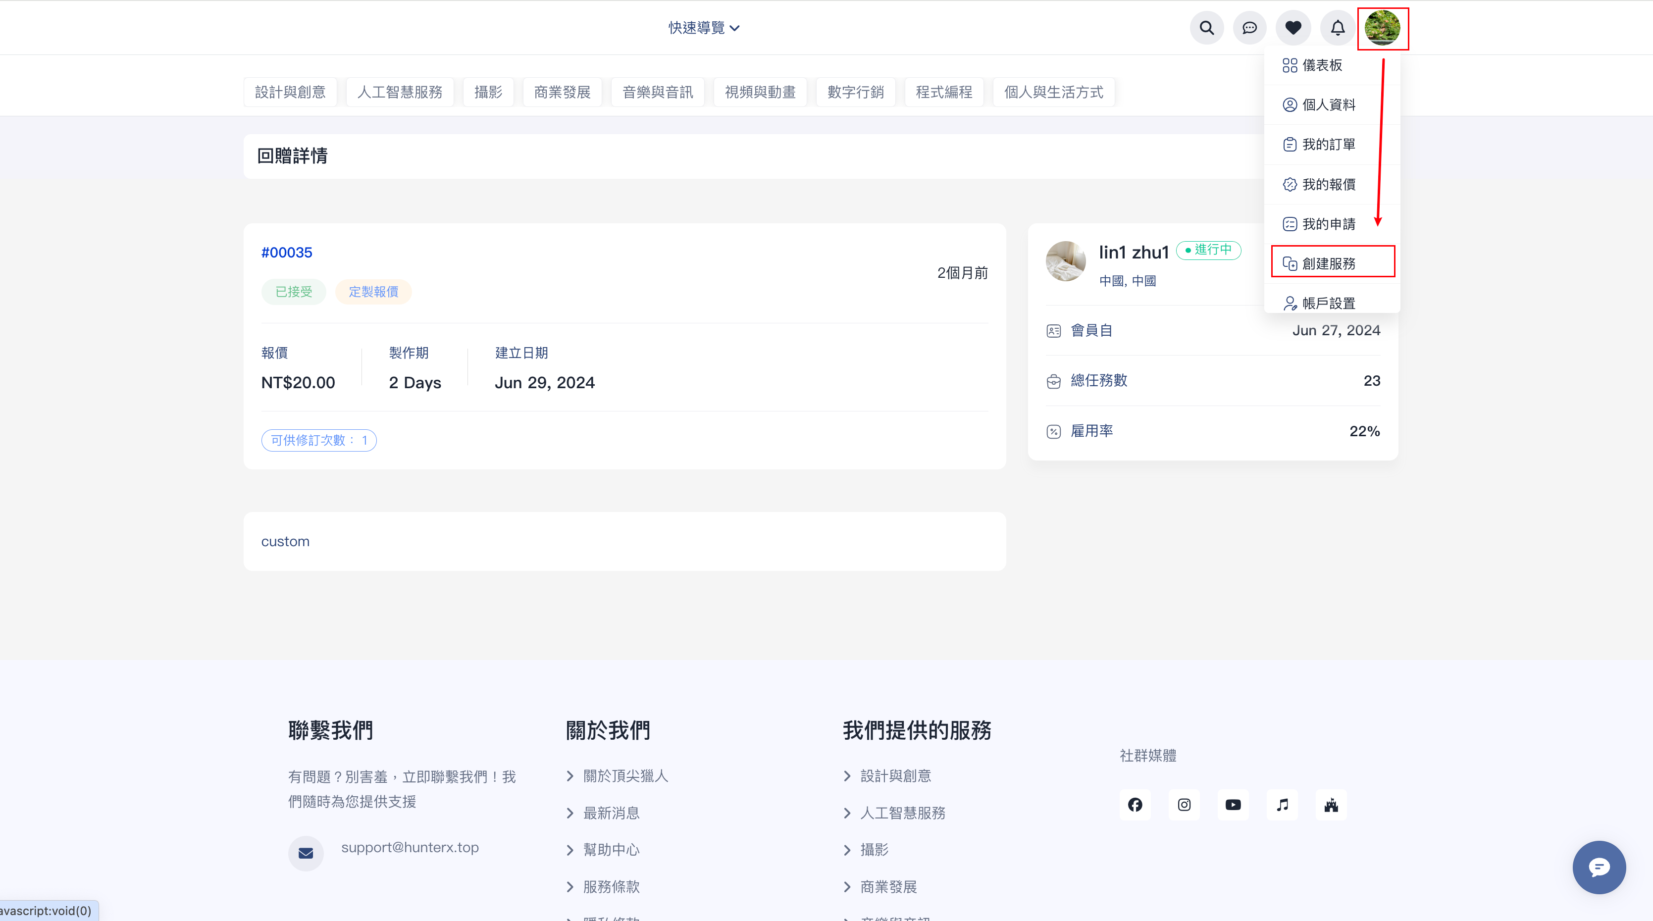Open 我的訂單 in user menu

(1328, 145)
